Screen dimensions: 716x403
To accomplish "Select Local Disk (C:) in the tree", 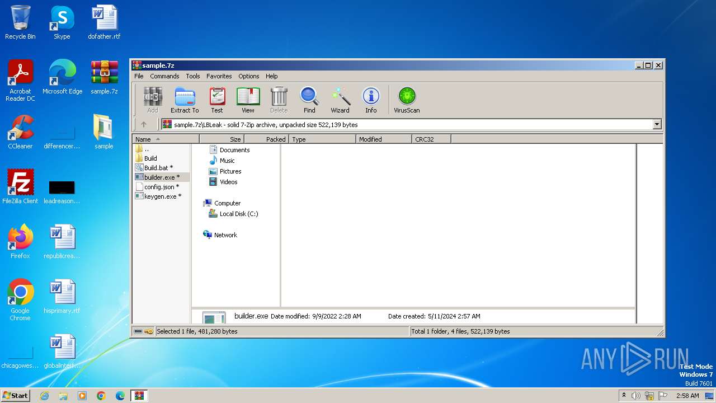I will 233,214.
